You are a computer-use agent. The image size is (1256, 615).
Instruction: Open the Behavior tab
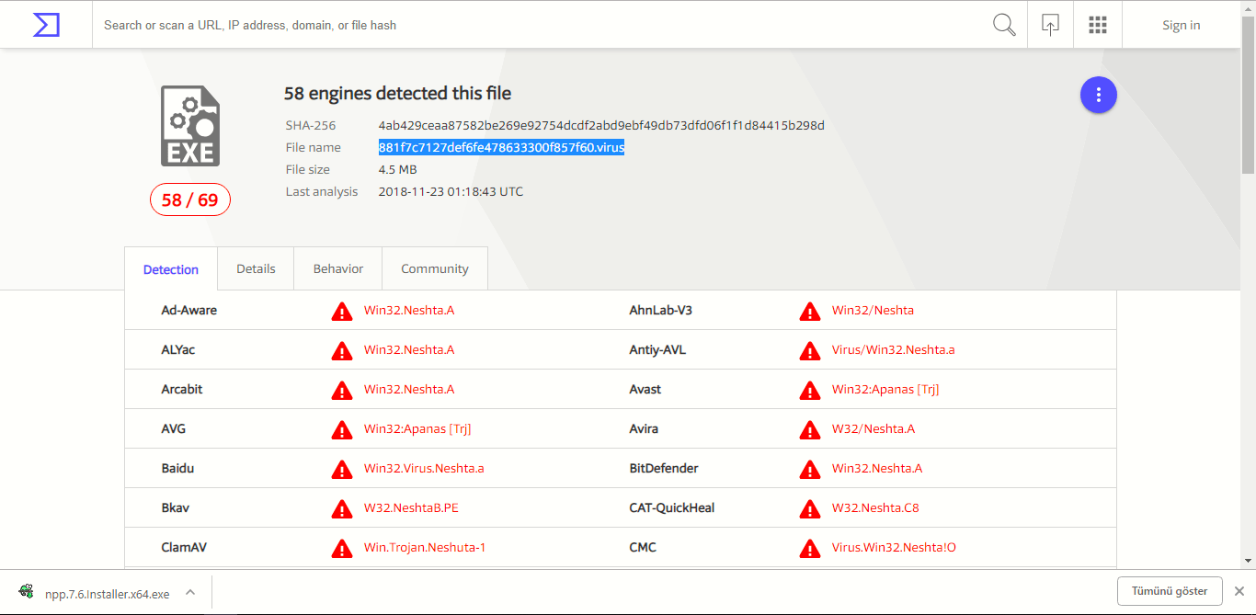[338, 268]
